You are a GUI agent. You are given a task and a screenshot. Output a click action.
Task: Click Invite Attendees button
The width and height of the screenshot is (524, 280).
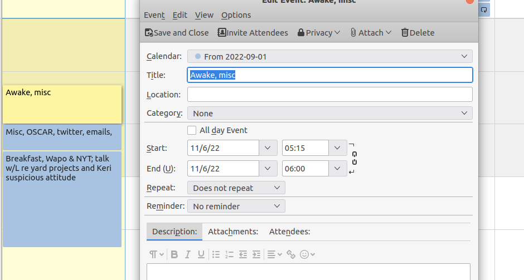[253, 33]
